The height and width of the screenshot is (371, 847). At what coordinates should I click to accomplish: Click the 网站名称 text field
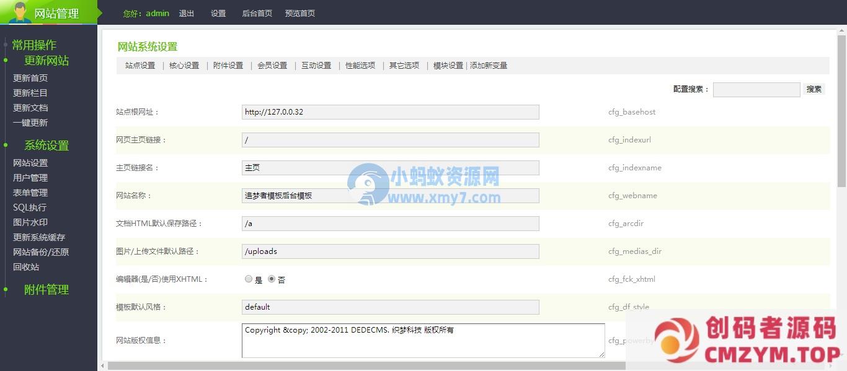[x=390, y=196]
